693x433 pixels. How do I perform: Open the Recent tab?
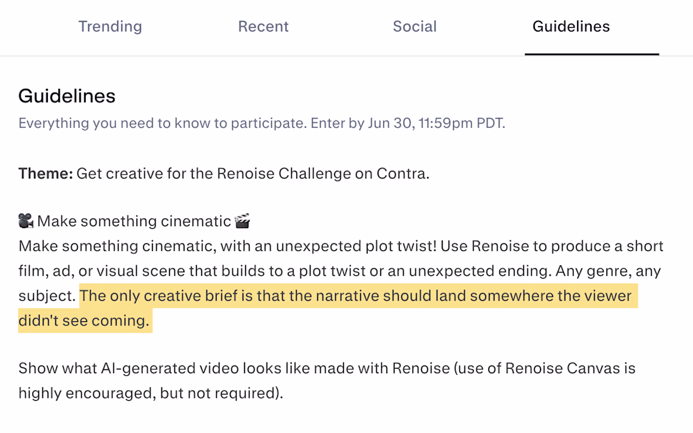(263, 26)
